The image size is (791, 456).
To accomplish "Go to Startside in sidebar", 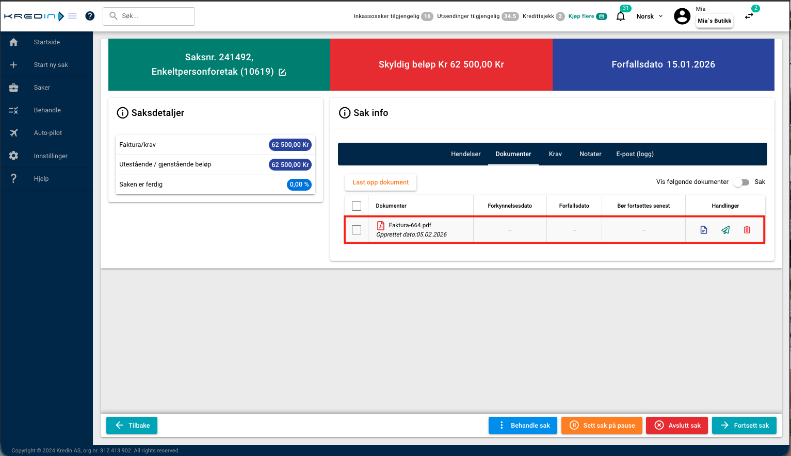I will click(x=46, y=42).
